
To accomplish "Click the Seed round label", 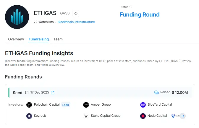I will [x=17, y=93].
